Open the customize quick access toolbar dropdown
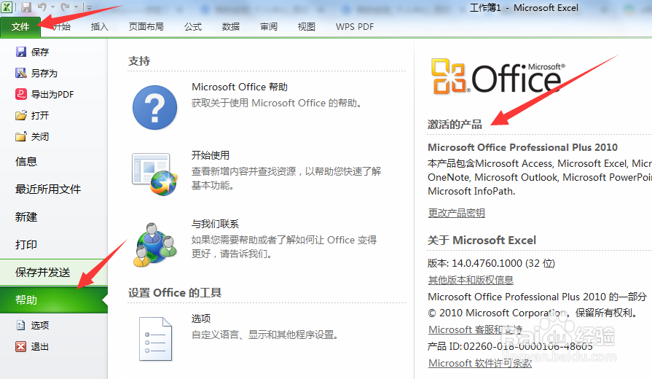The width and height of the screenshot is (652, 379). click(89, 7)
